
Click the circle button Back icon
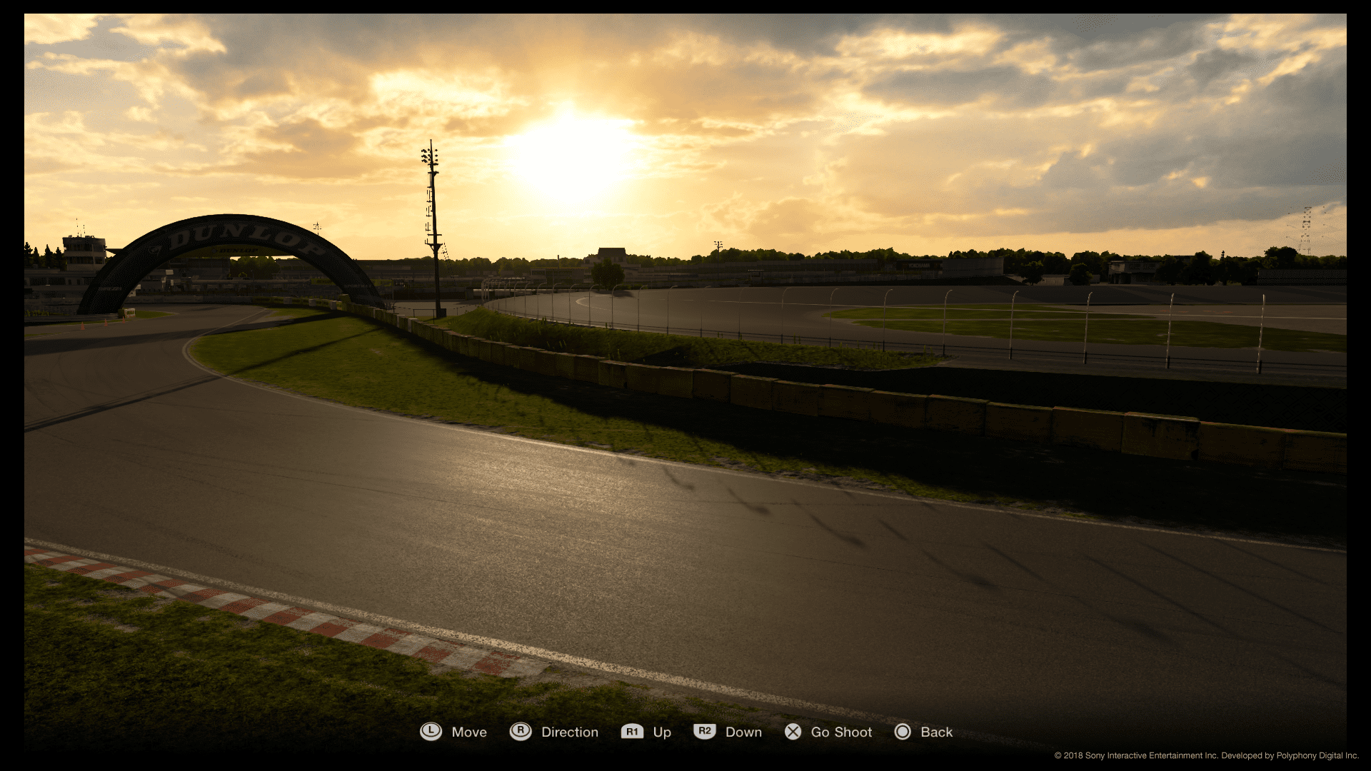point(903,732)
